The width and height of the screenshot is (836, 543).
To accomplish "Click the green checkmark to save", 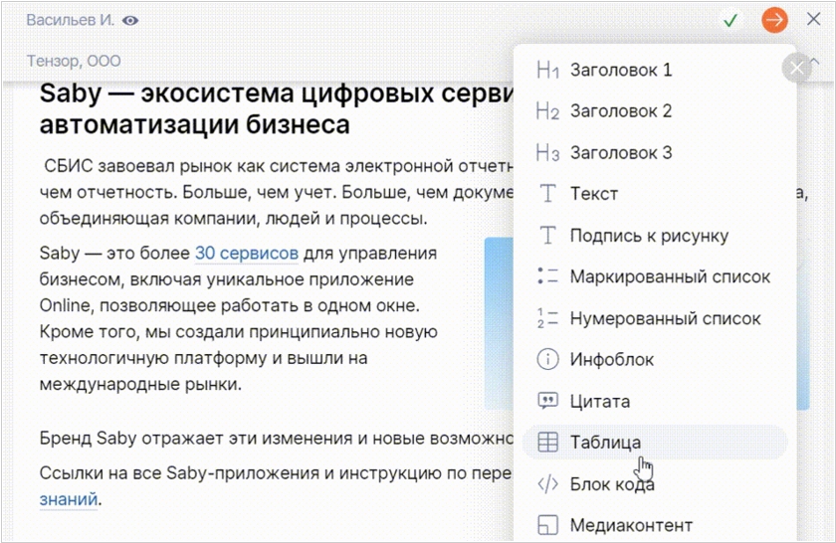I will (731, 20).
